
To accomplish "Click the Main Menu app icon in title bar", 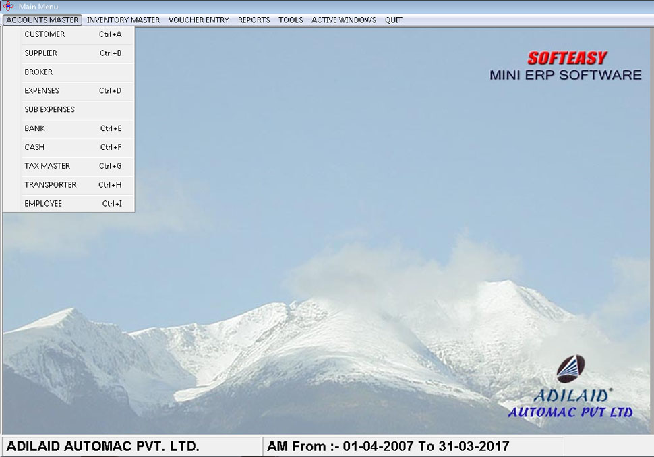I will [x=8, y=6].
